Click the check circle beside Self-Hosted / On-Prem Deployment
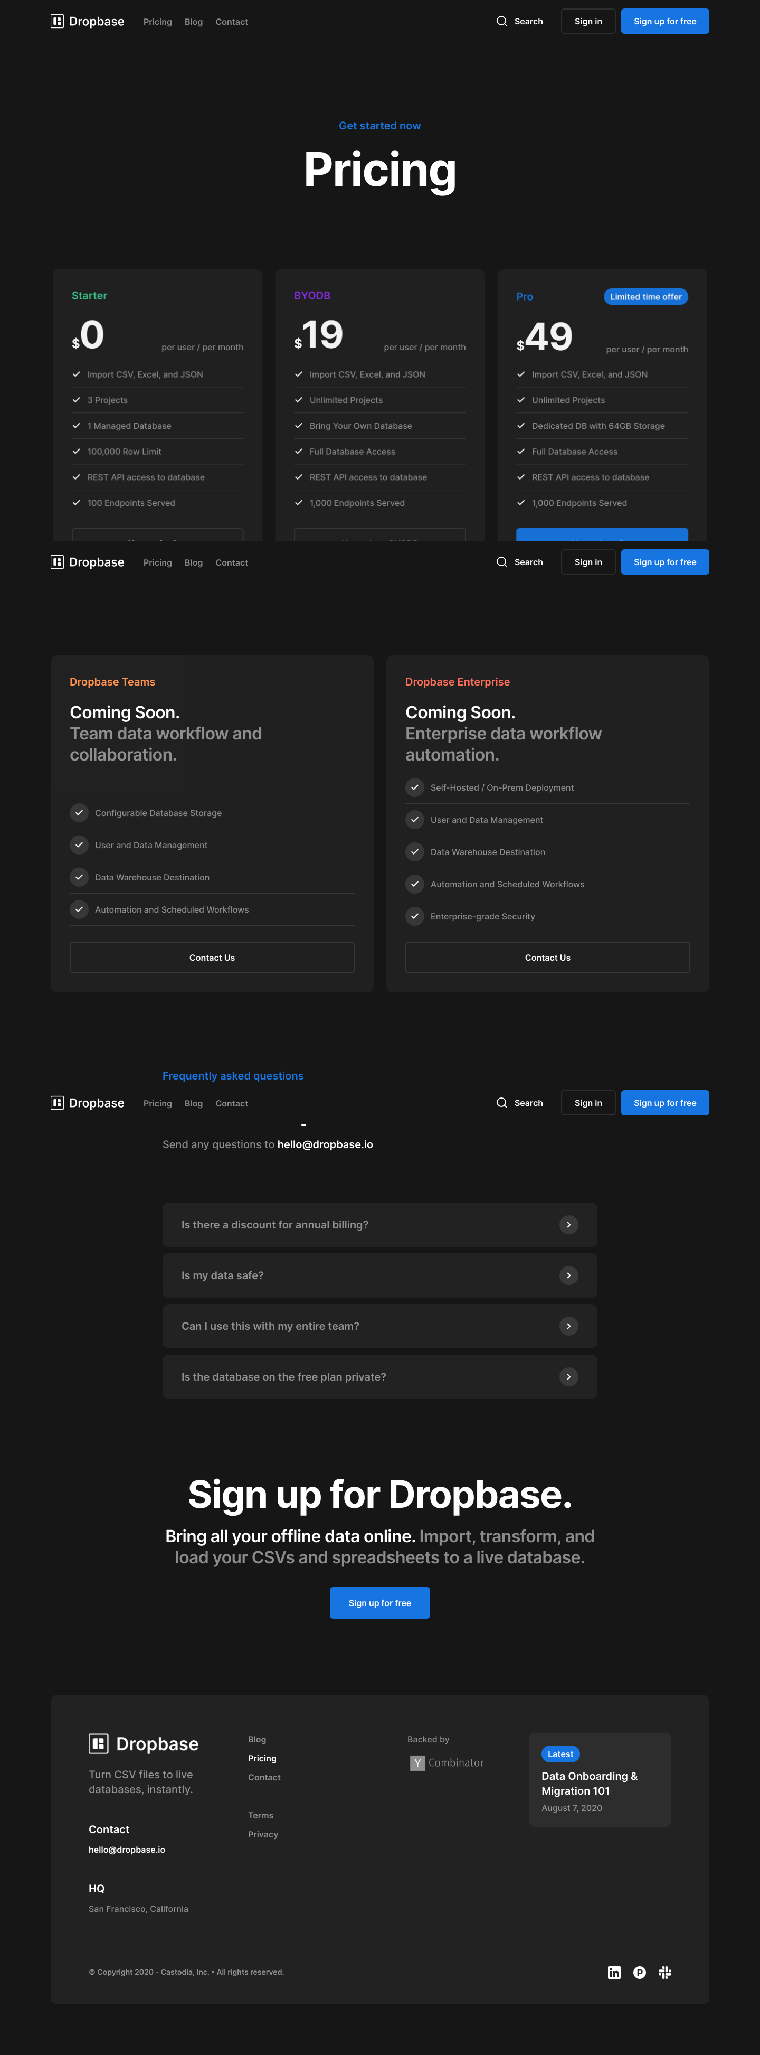Viewport: 760px width, 2055px height. tap(415, 787)
